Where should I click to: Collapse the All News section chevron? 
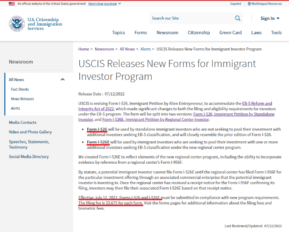pyautogui.click(x=63, y=79)
